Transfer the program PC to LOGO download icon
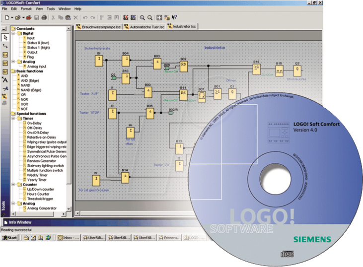 126,17
